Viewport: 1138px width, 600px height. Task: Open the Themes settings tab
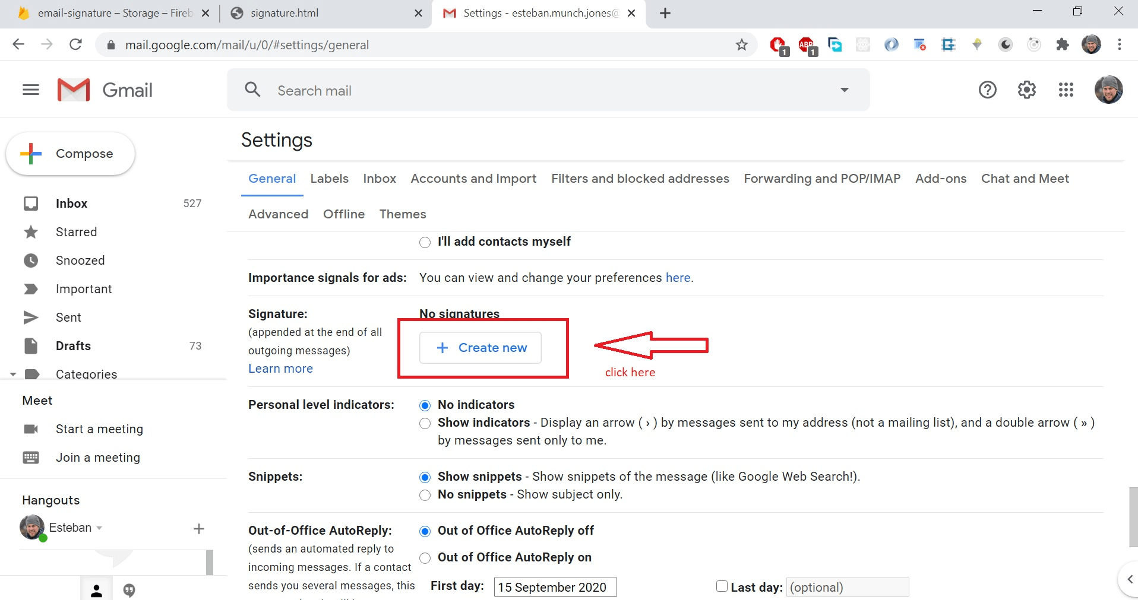coord(403,214)
